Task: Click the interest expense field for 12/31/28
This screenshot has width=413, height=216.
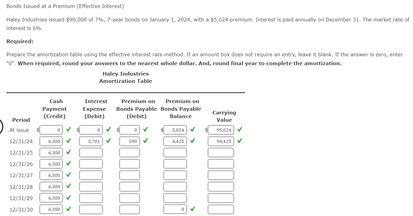Action: pyautogui.click(x=91, y=186)
